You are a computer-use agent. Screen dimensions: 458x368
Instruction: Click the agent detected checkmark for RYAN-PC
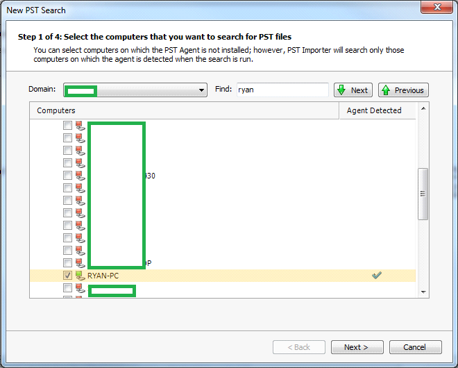tap(377, 276)
